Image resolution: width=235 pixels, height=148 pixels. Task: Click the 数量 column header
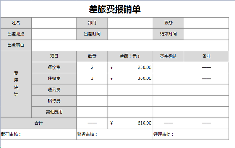pyautogui.click(x=92, y=56)
